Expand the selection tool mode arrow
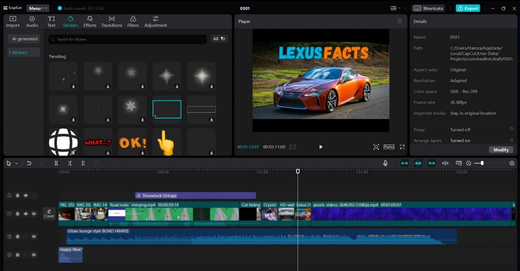This screenshot has width=520, height=271. 17,163
